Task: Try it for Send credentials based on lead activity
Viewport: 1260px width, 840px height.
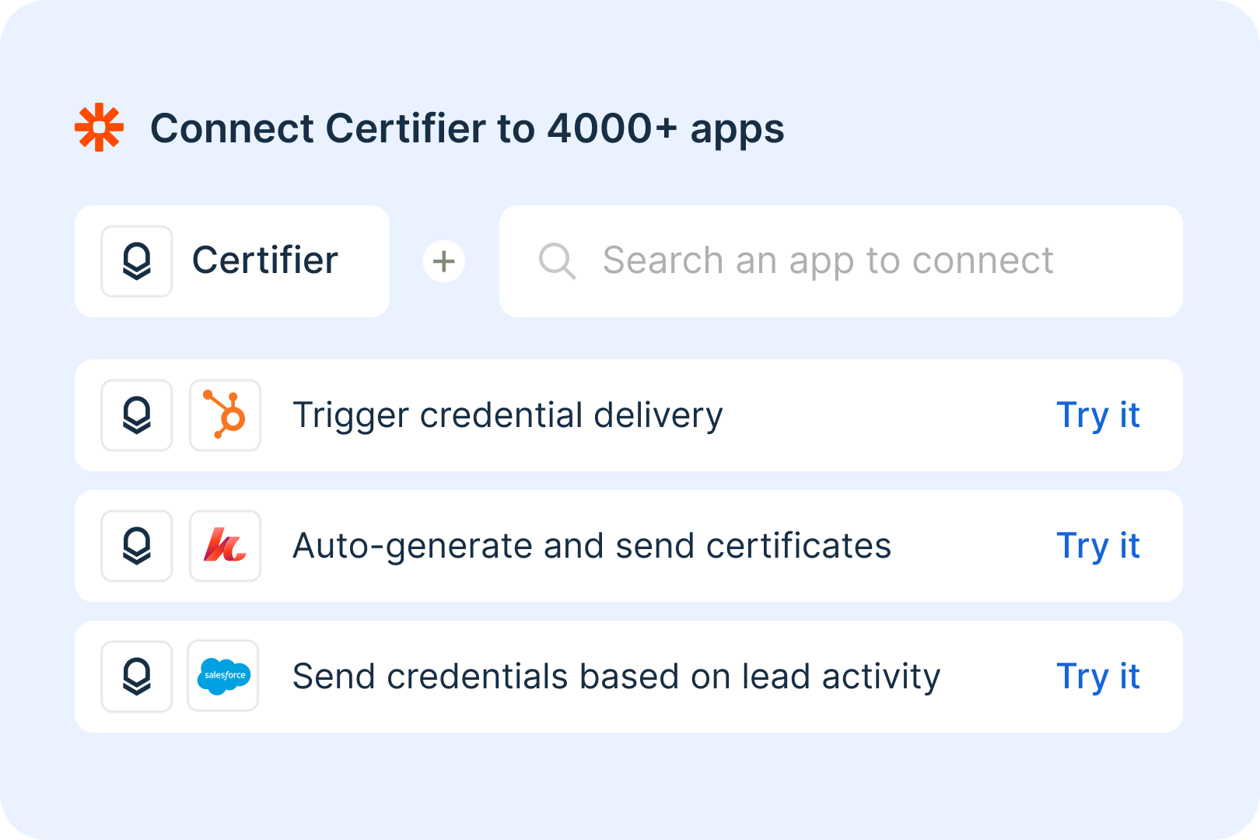Action: 1097,677
